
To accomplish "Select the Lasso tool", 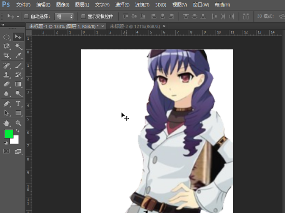I will (7, 46).
